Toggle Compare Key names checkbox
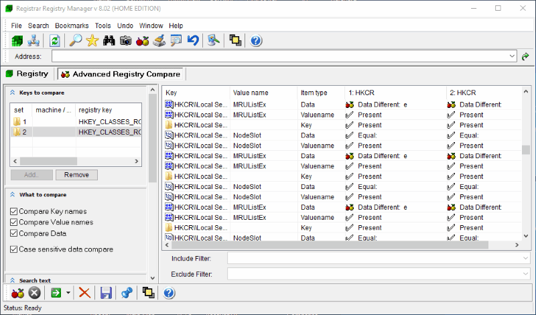536x315 pixels. (x=13, y=211)
